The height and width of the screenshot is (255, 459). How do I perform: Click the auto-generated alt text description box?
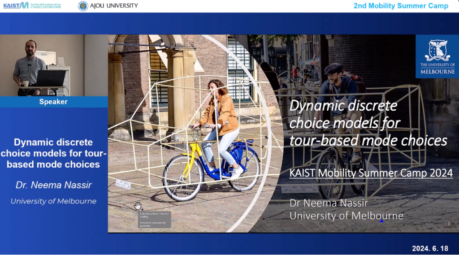click(154, 220)
